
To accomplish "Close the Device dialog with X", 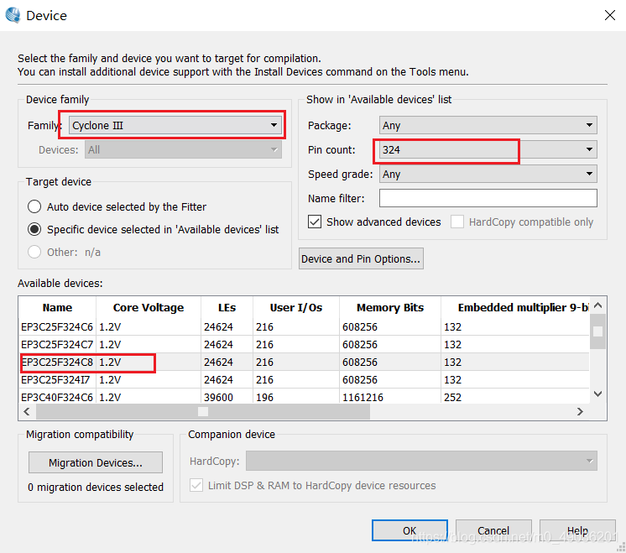I will coord(609,15).
